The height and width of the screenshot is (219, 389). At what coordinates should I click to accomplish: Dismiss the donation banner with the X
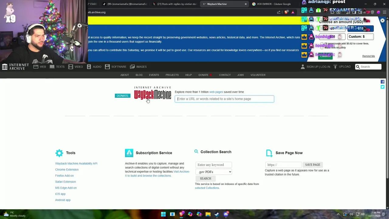383,20
